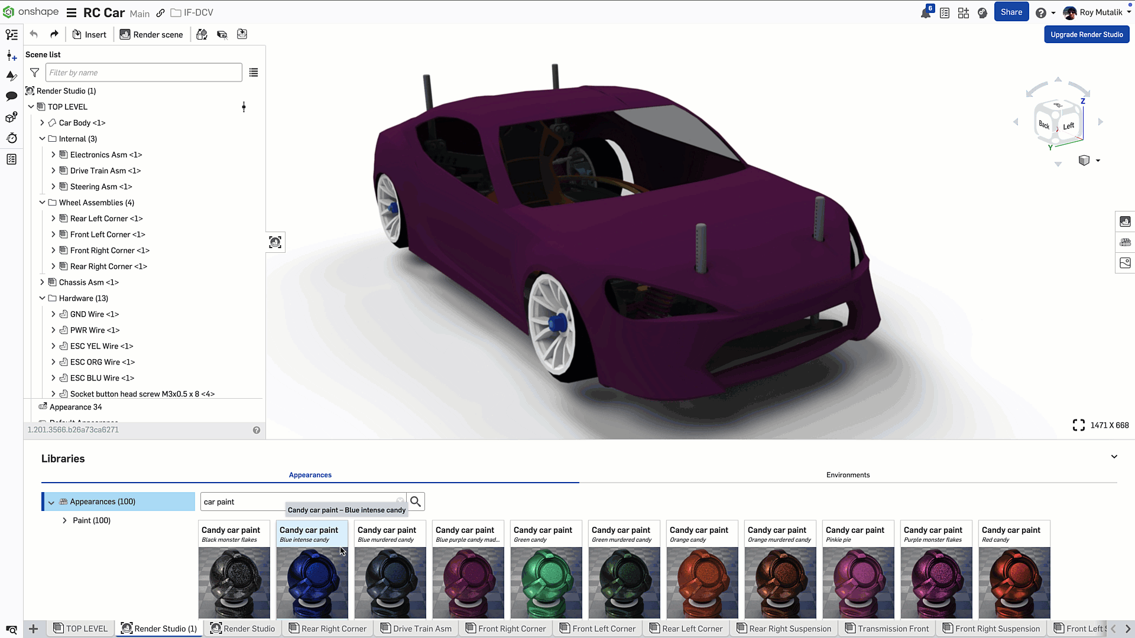This screenshot has width=1135, height=638.
Task: Click Upgrade Render Studio button
Action: (1087, 34)
